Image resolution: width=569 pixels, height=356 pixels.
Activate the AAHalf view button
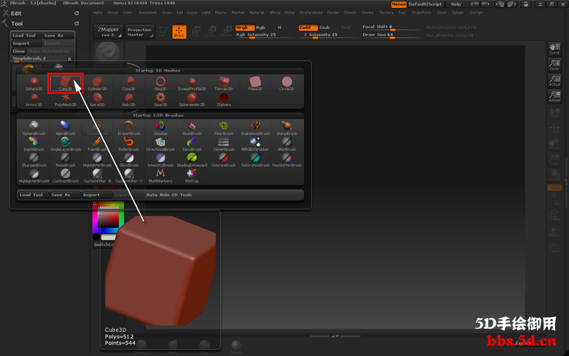tap(554, 96)
